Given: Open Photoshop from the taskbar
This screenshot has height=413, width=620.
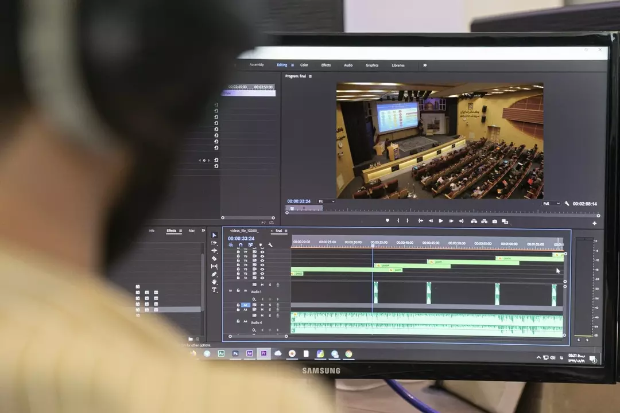Looking at the screenshot, I should (235, 353).
